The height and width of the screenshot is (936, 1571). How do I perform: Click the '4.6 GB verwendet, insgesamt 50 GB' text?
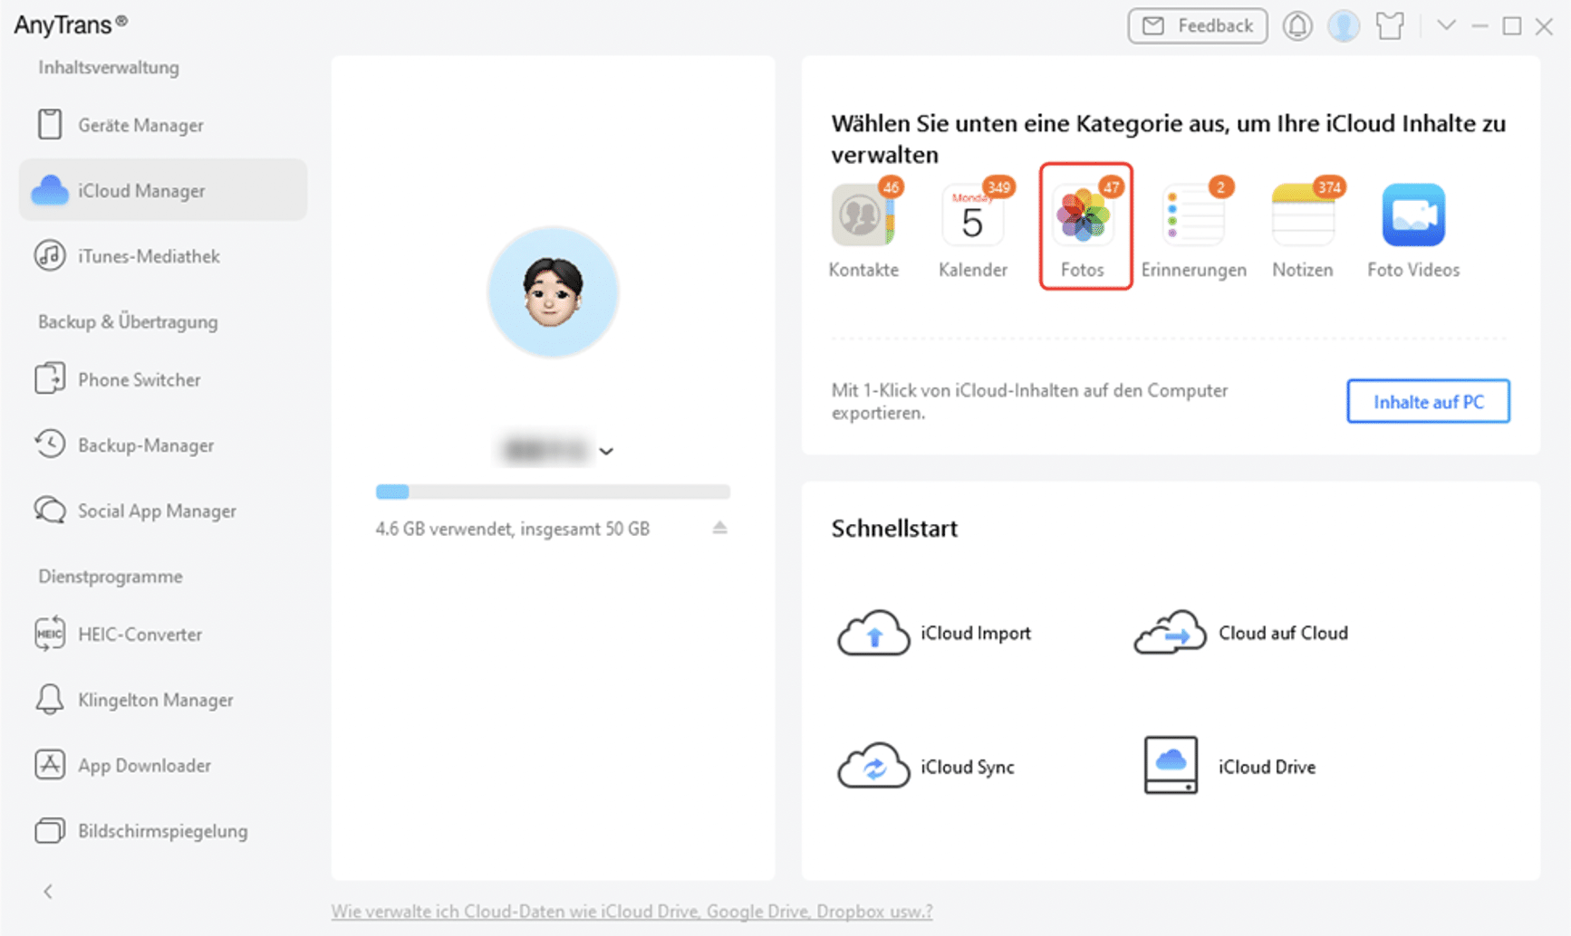tap(512, 529)
